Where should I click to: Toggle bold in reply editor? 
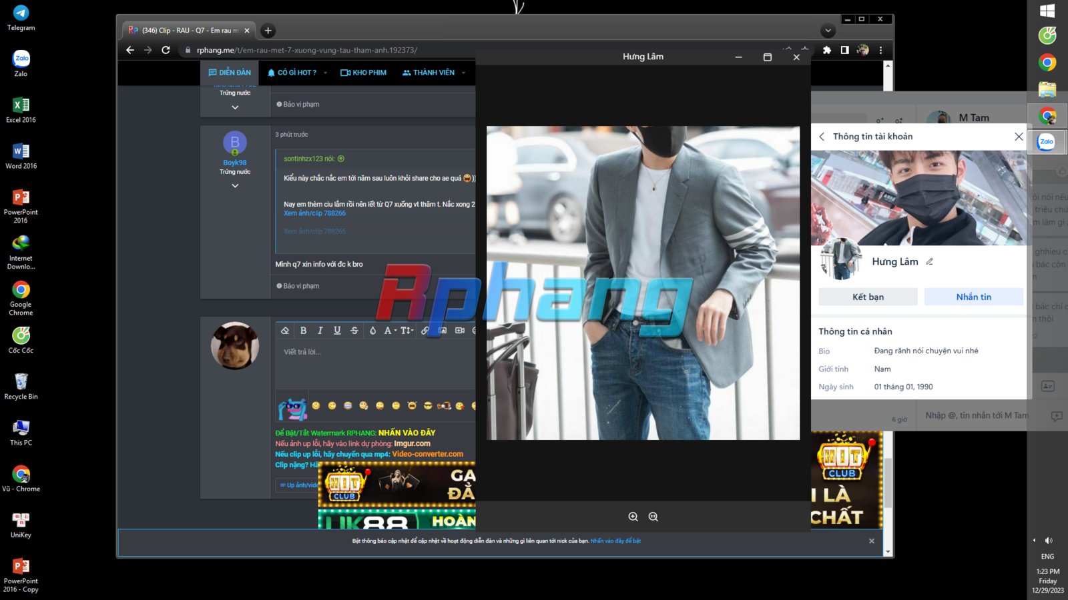coord(303,331)
